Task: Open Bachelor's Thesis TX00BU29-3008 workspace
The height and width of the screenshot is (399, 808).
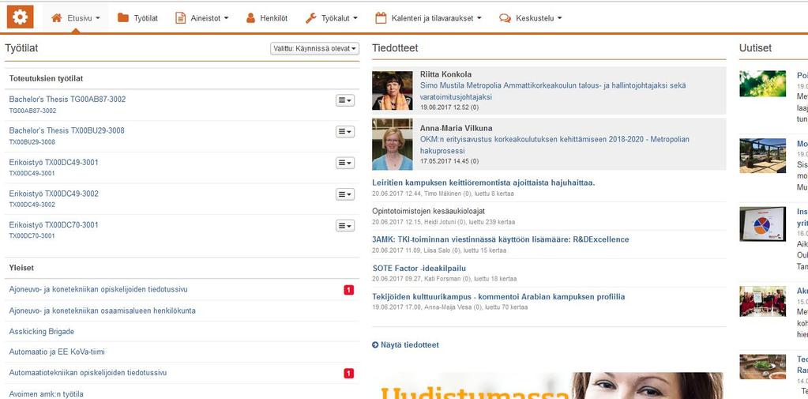Action: pyautogui.click(x=66, y=130)
